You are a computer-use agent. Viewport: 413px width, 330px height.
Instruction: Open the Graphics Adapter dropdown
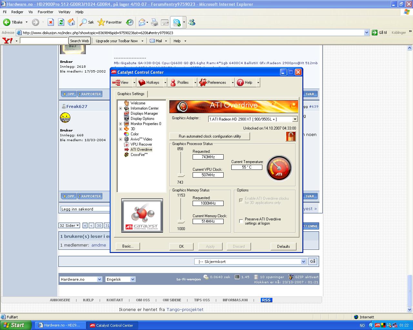(295, 119)
